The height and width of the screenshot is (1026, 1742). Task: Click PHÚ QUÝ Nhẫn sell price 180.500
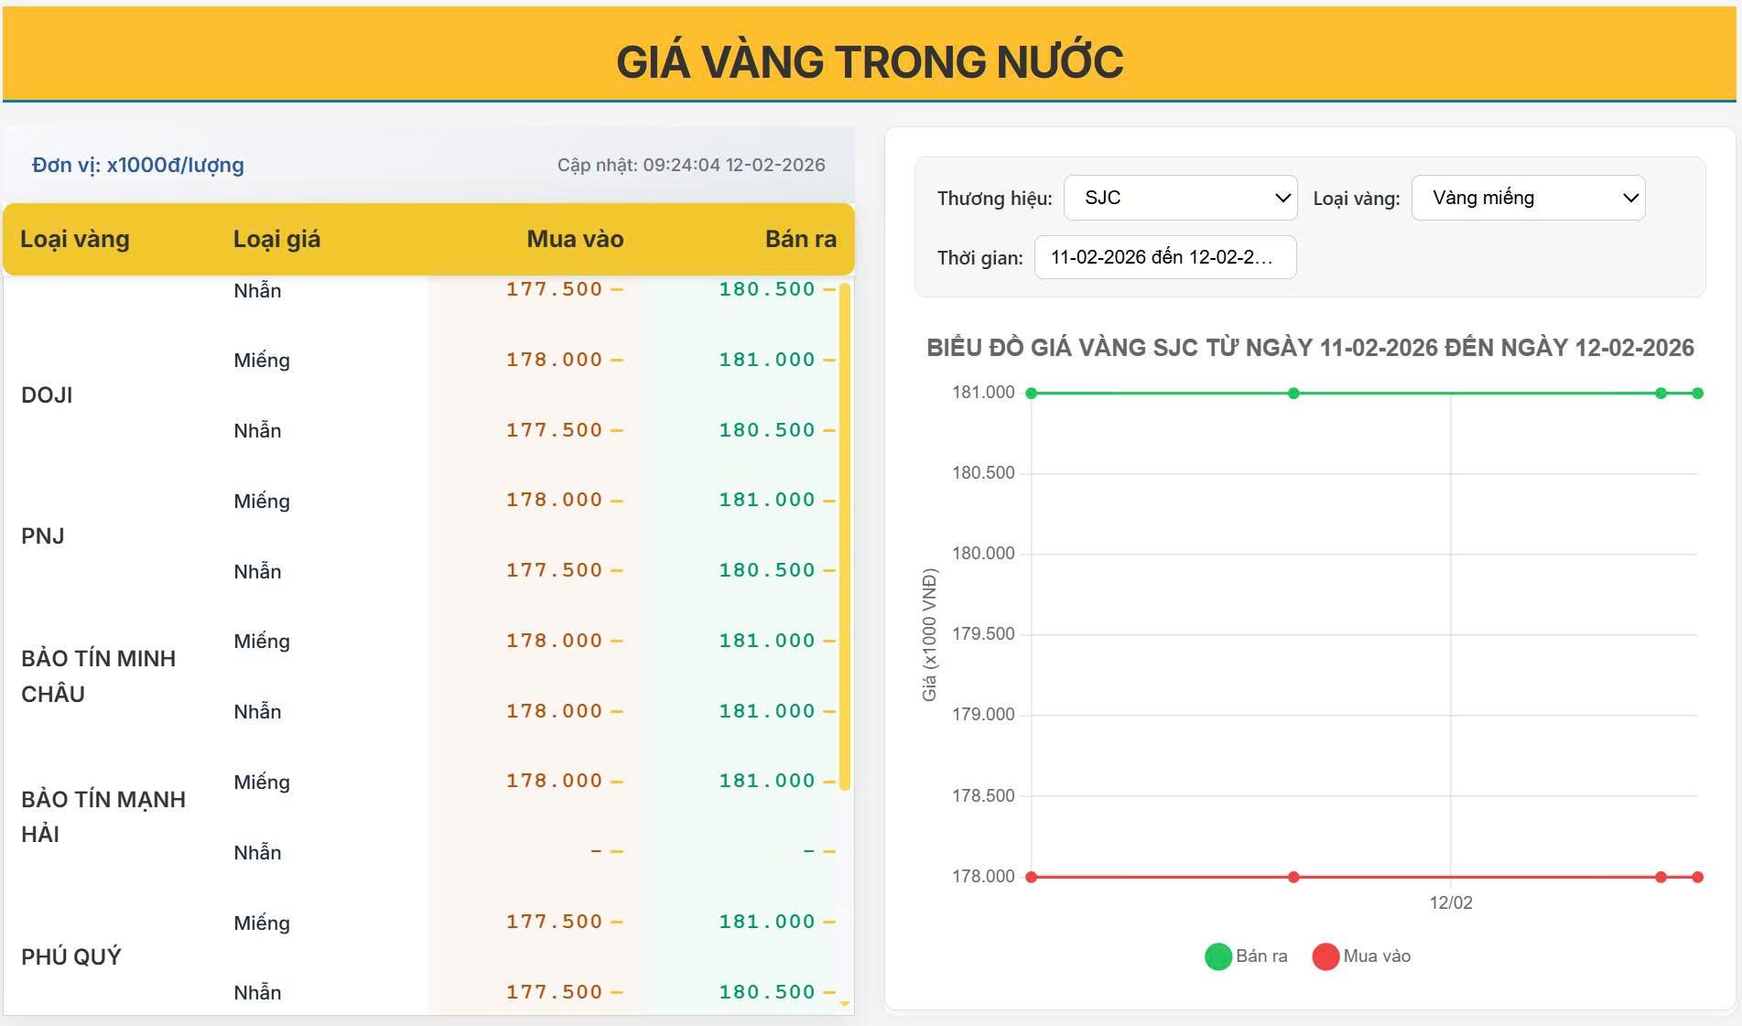click(x=766, y=992)
